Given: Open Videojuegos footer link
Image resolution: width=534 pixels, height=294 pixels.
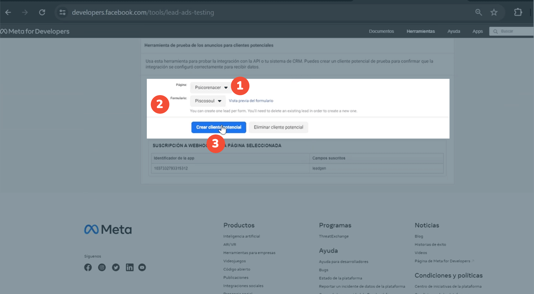Looking at the screenshot, I should [234, 261].
